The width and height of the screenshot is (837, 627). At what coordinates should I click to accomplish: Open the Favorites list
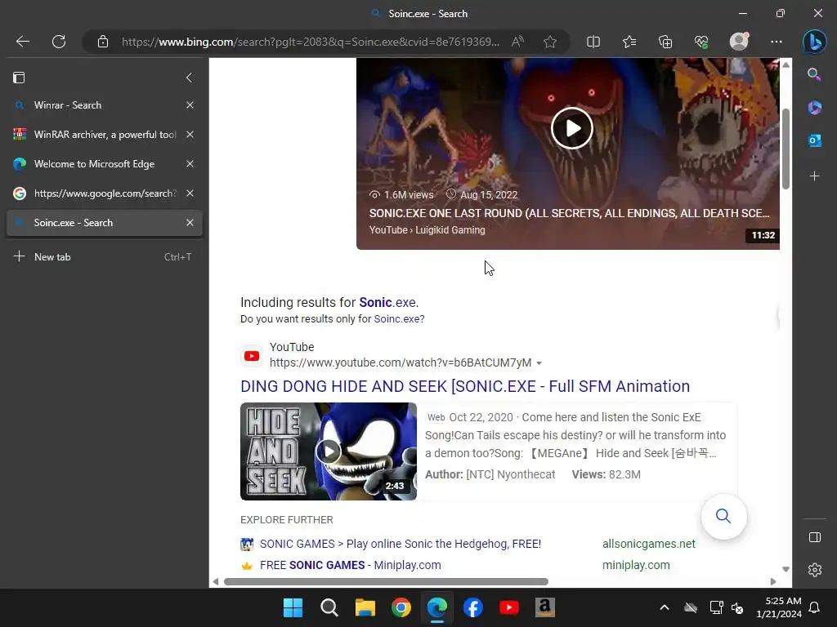[x=629, y=42]
